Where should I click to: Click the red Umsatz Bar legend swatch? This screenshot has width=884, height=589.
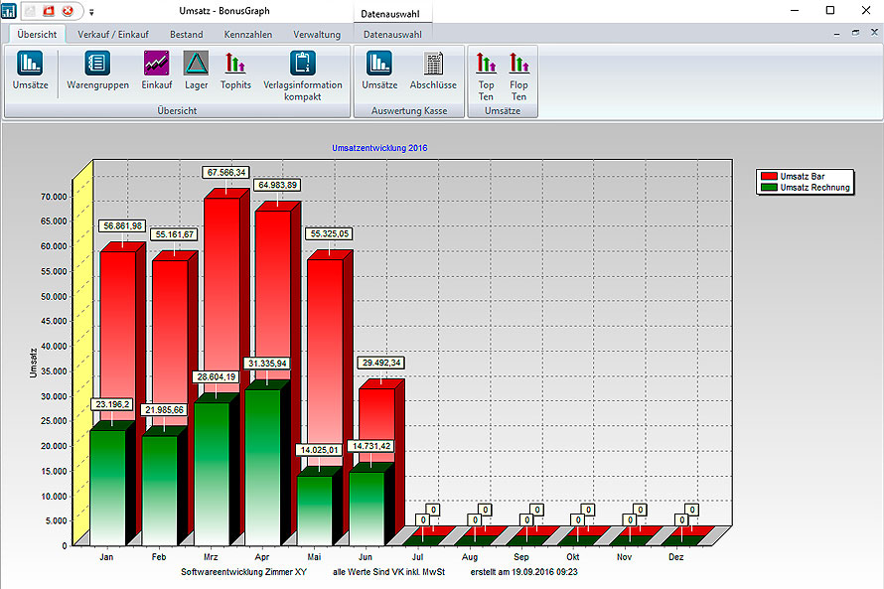point(769,176)
